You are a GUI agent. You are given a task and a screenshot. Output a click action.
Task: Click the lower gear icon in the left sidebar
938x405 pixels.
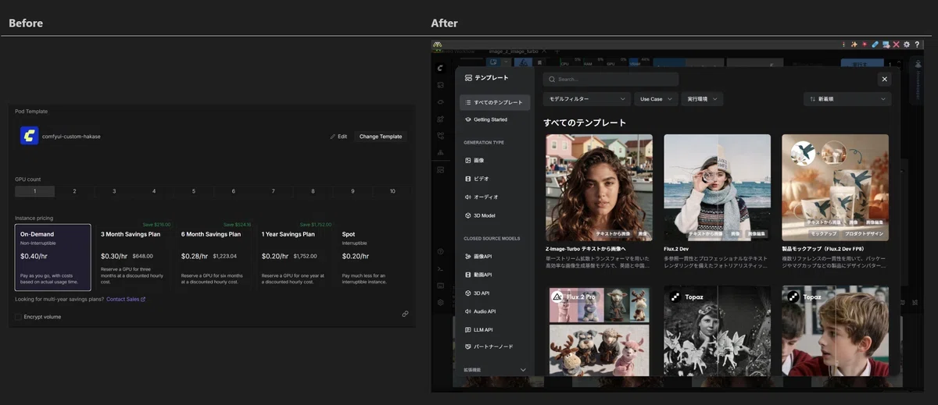442,302
